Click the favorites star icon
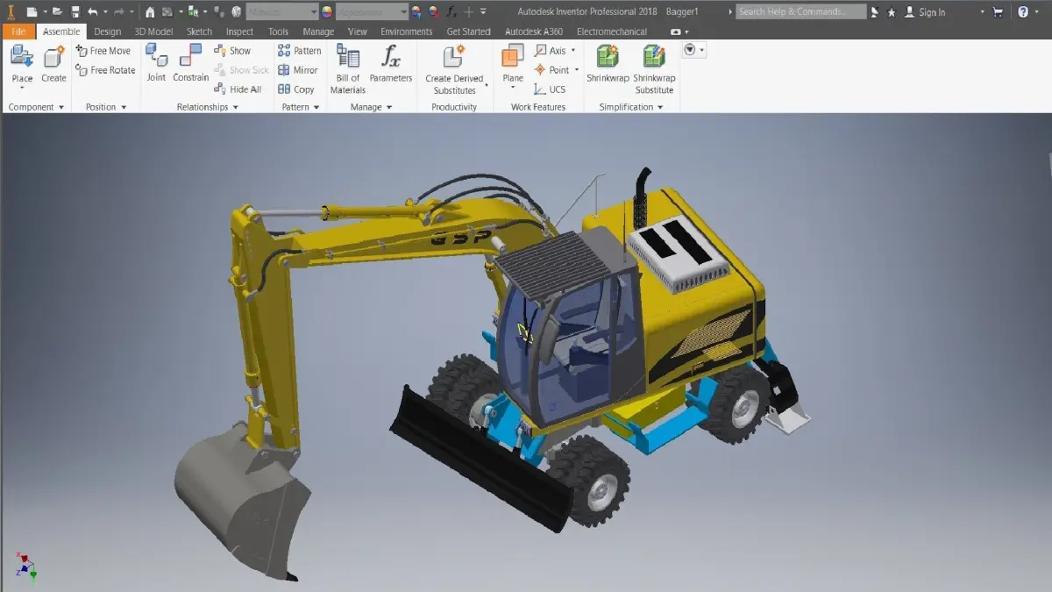 pyautogui.click(x=892, y=12)
